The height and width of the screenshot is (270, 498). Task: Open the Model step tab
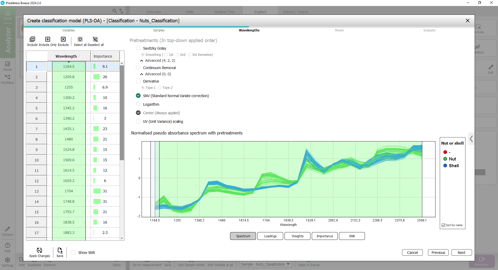click(x=339, y=30)
